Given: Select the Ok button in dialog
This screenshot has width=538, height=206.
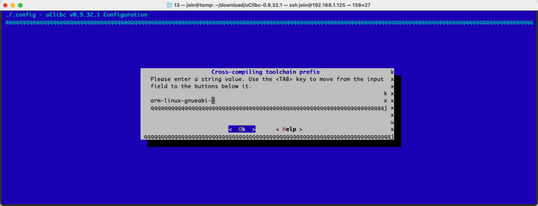Looking at the screenshot, I should [242, 130].
